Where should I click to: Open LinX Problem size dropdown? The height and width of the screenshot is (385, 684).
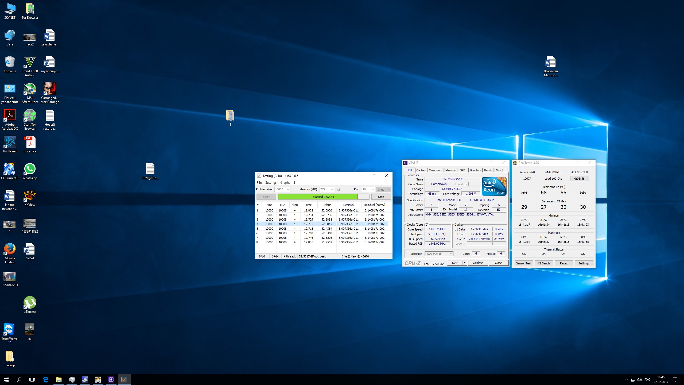pyautogui.click(x=288, y=189)
